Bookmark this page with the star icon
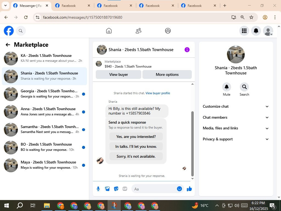Screen dimensions: 281x211 (251, 17)
